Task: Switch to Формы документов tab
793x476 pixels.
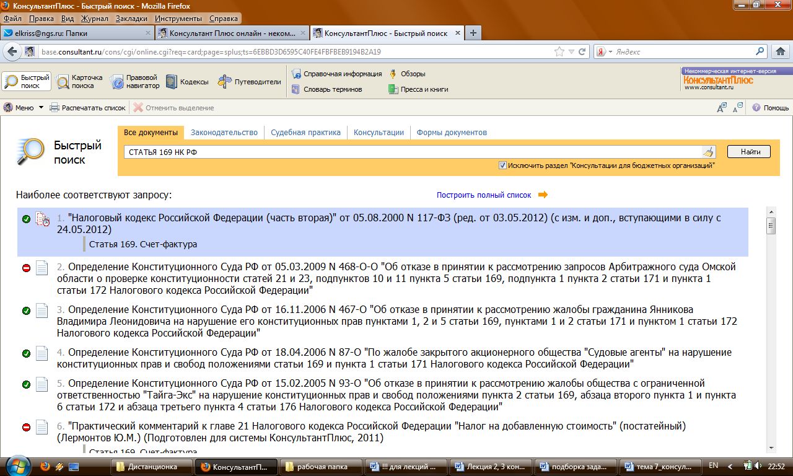Action: 452,132
